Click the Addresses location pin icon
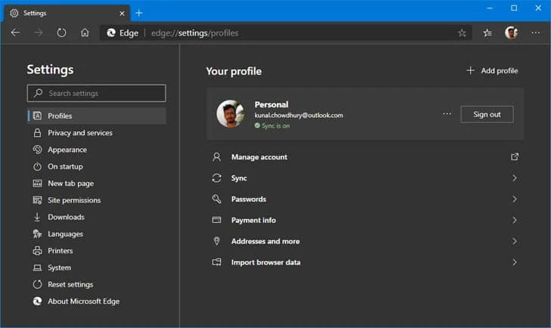 click(x=216, y=241)
